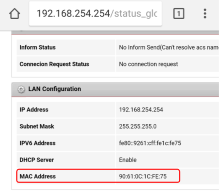Select the IPV6 Address label
The image size is (219, 191).
tap(38, 143)
